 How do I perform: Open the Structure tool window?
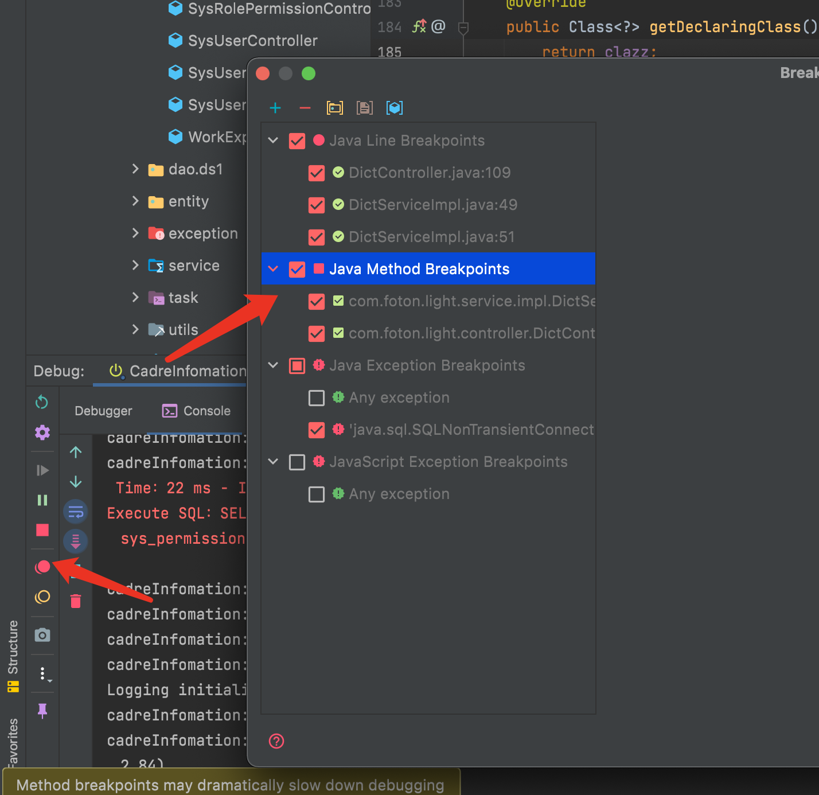13,656
